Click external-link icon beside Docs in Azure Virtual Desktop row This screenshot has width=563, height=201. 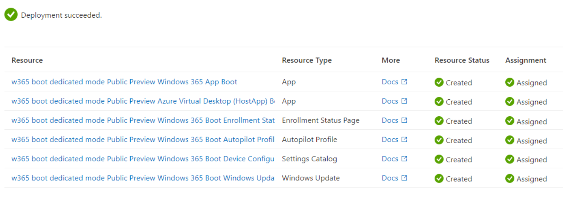404,101
